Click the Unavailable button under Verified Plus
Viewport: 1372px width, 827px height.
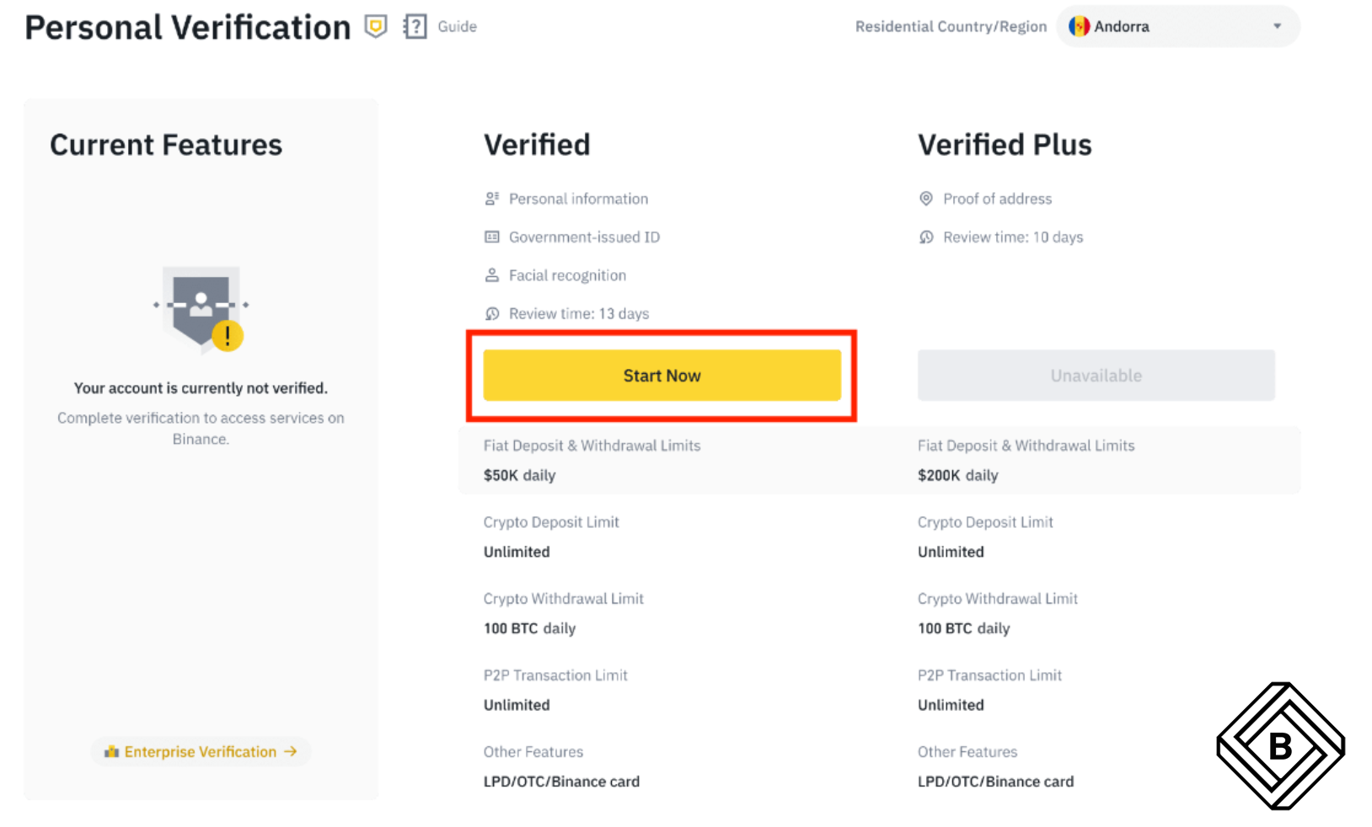(1096, 376)
